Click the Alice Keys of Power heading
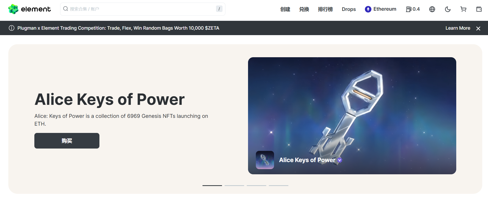Image resolution: width=488 pixels, height=199 pixels. (110, 99)
